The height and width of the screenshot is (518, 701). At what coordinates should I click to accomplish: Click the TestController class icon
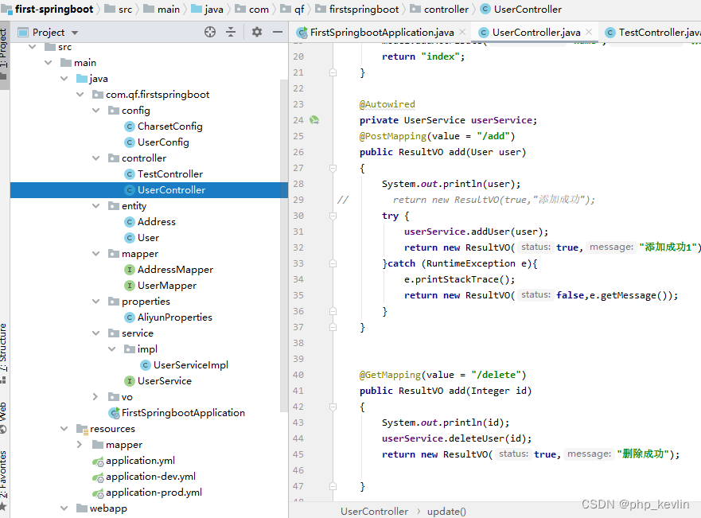click(x=129, y=174)
